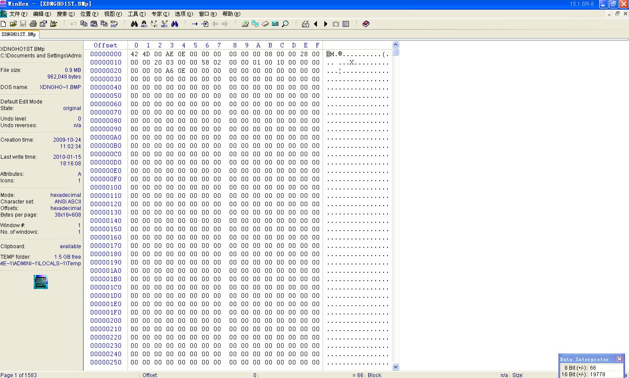Click the black backward navigation triangle
The height and width of the screenshot is (378, 629).
point(316,24)
